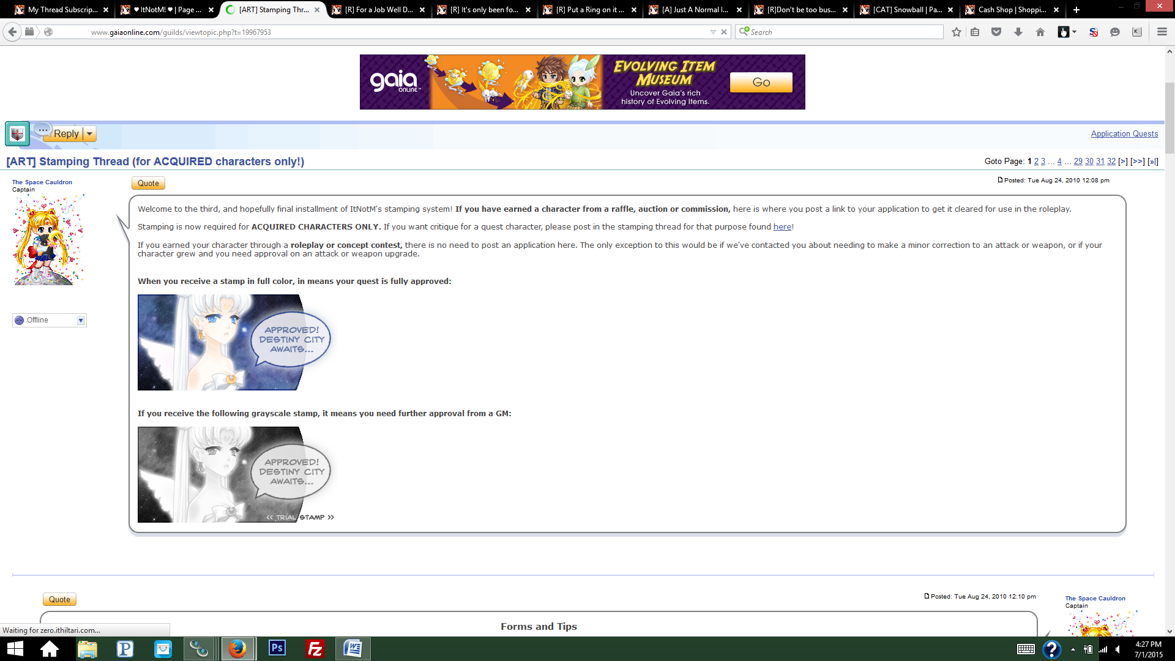Viewport: 1175px width, 661px height.
Task: Close the [R]Don't be too busy tab
Action: [845, 10]
